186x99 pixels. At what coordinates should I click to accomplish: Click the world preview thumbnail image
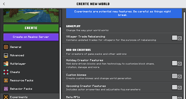pyautogui.click(x=31, y=15)
